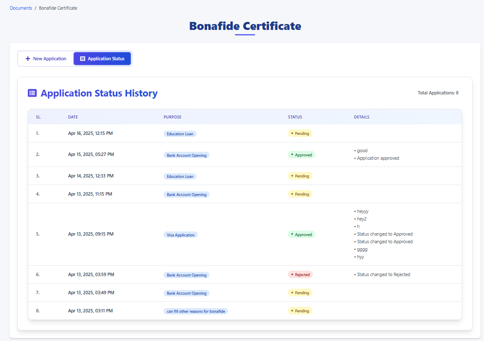Open the Documents breadcrumb link
The image size is (484, 341).
(x=21, y=8)
